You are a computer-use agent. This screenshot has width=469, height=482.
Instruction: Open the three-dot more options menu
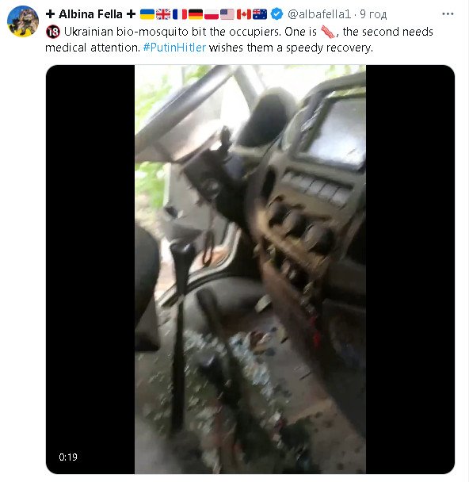tap(448, 13)
